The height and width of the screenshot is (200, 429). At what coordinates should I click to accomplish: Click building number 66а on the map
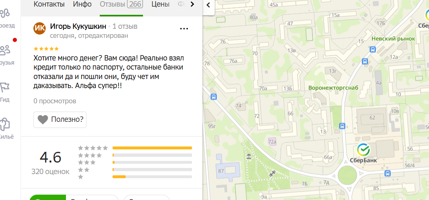(x=328, y=157)
